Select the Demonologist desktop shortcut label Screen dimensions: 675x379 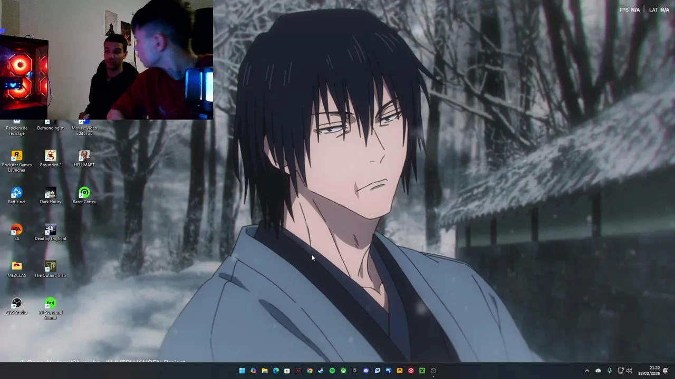pos(51,128)
